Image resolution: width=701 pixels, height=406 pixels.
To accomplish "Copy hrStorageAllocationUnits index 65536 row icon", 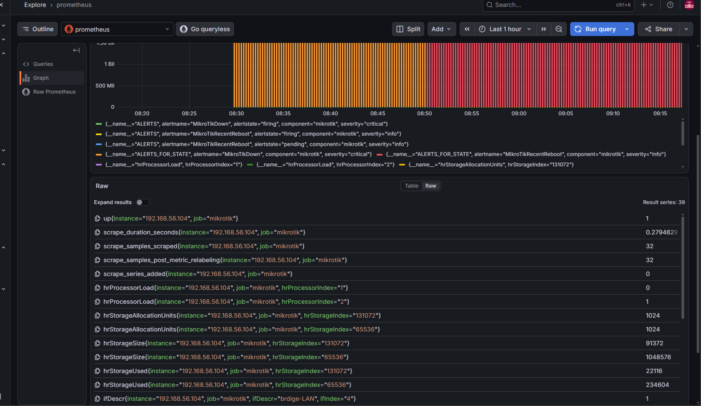I will [97, 329].
